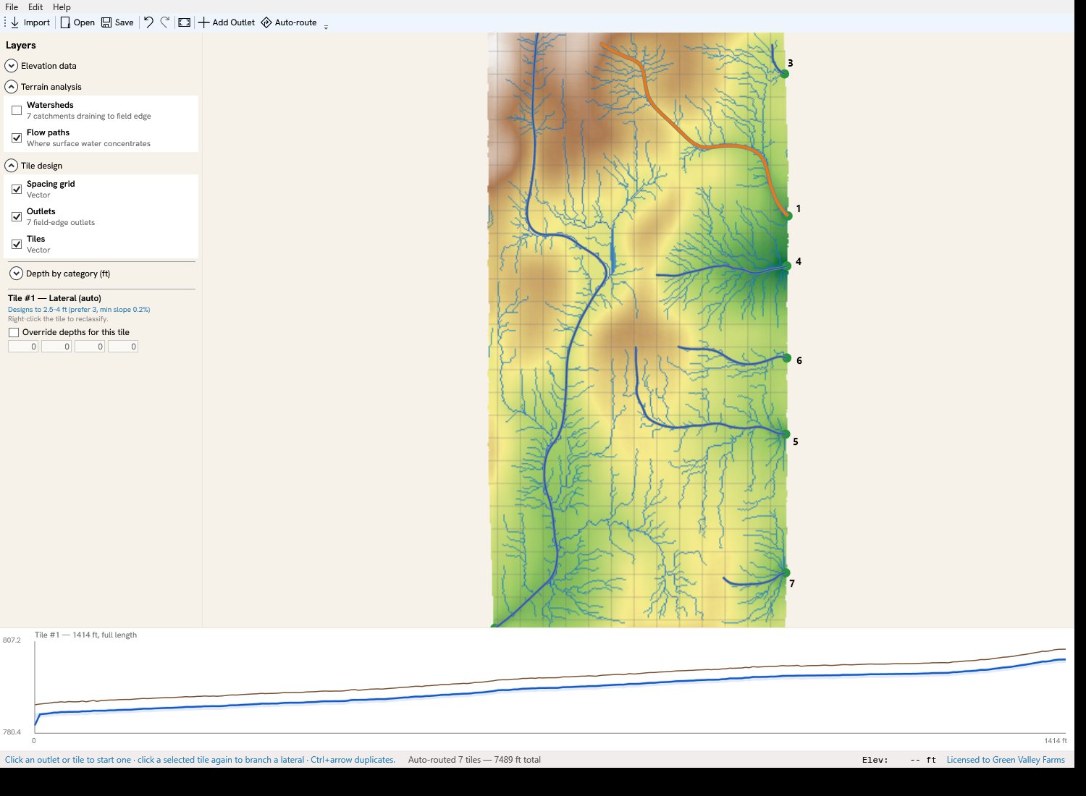The height and width of the screenshot is (796, 1086).
Task: Click the 807.2 elevation axis label
Action: 12,640
